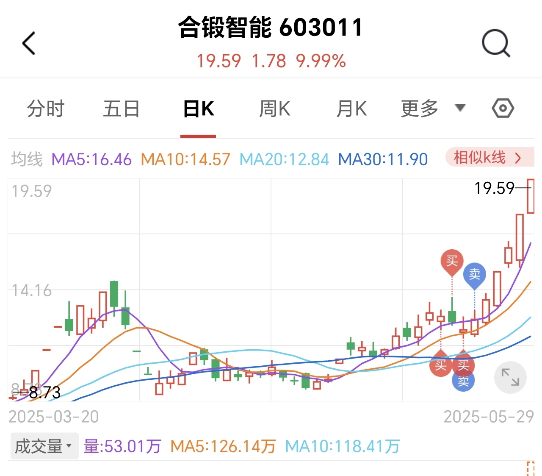Go back with the left arrow icon
542x476 pixels.
pos(29,43)
